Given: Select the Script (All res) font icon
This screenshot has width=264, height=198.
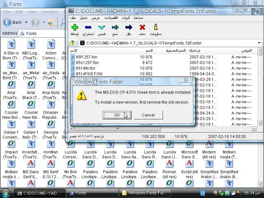Looking at the screenshot, I should click(x=189, y=164).
